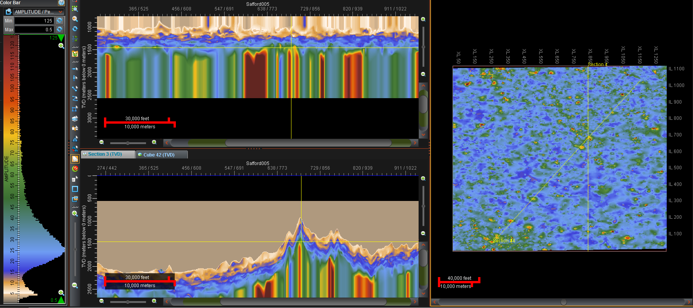Zoom in using left toolbar plus magnifier
693x308 pixels.
pos(75,213)
